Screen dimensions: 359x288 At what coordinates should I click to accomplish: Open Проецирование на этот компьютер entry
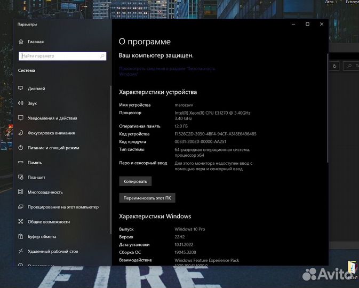tap(62, 207)
